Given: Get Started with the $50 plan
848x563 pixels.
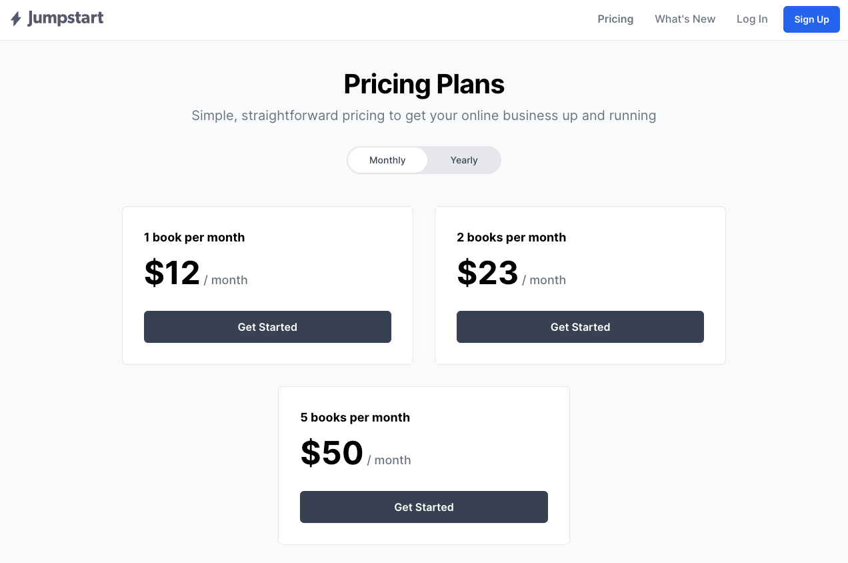Looking at the screenshot, I should coord(424,507).
